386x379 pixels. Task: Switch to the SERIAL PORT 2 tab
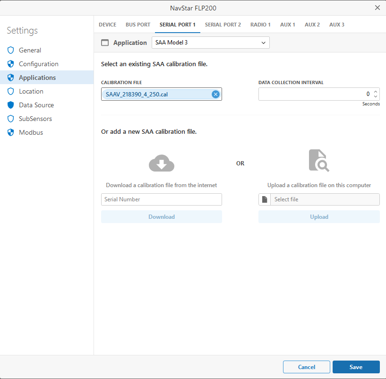tap(223, 25)
